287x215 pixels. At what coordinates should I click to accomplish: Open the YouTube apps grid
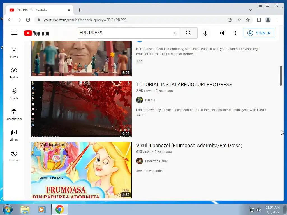(x=222, y=33)
